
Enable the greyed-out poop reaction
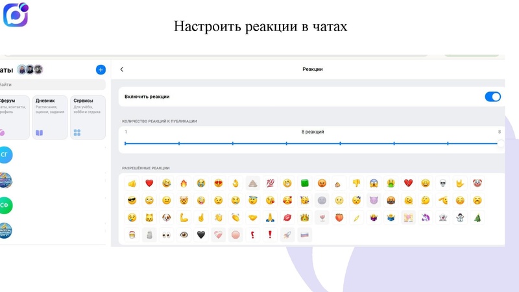[253, 183]
